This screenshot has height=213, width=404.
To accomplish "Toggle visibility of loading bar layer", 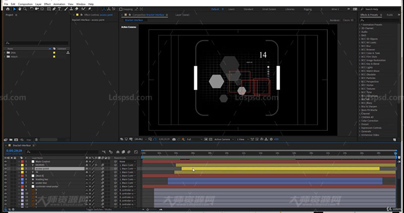I will (x=6, y=179).
